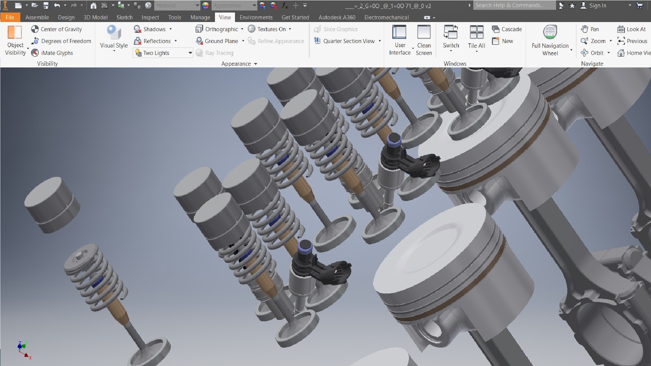Toggle Textures On setting
The height and width of the screenshot is (366, 651).
[267, 29]
